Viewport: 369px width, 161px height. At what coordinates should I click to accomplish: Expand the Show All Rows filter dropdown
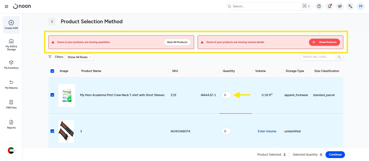tap(79, 57)
